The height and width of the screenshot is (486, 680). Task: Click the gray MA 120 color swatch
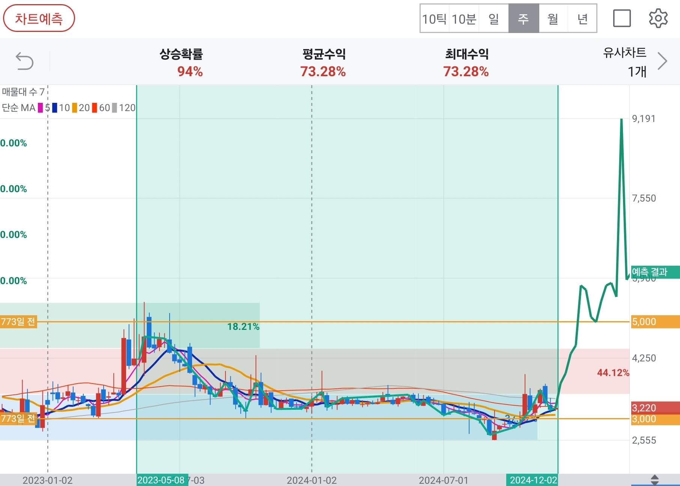pos(115,108)
